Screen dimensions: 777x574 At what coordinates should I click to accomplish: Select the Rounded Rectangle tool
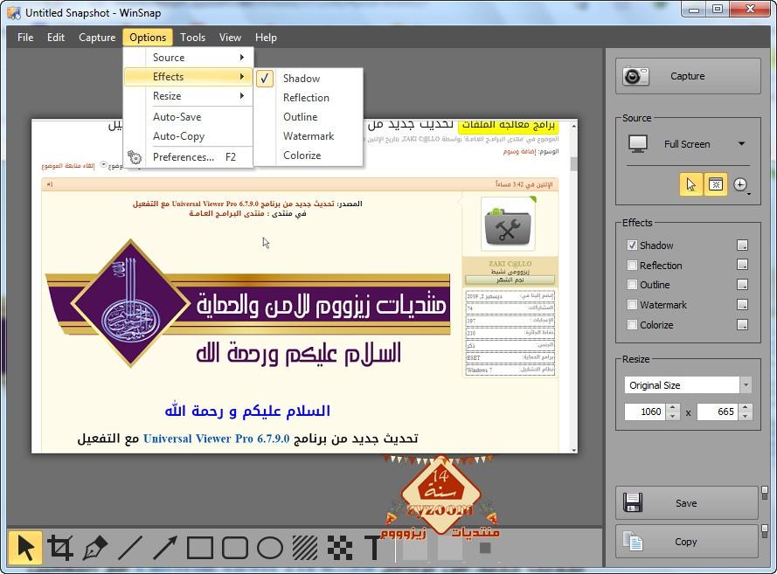coord(235,548)
